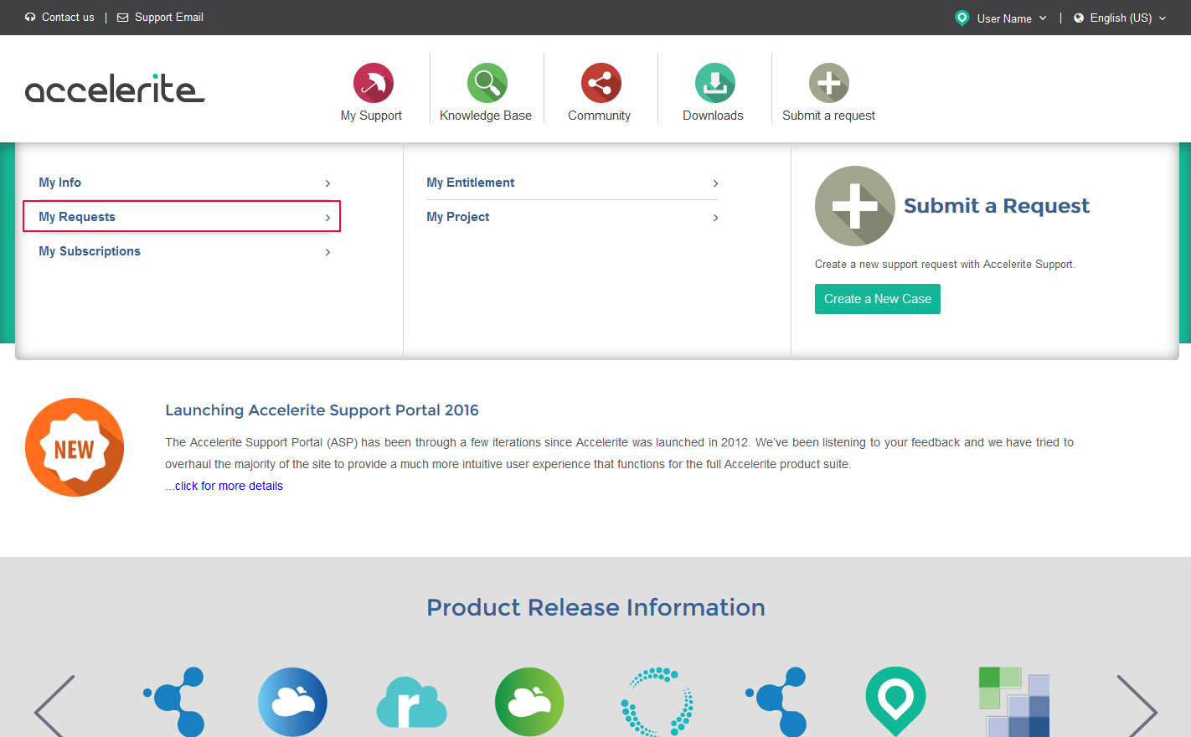1191x737 pixels.
Task: Follow the click for more details link
Action: (224, 486)
